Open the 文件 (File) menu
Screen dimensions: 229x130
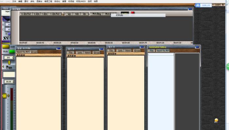pos(14,1)
